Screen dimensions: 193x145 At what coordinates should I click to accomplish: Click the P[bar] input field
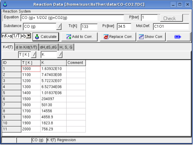coord(150,18)
